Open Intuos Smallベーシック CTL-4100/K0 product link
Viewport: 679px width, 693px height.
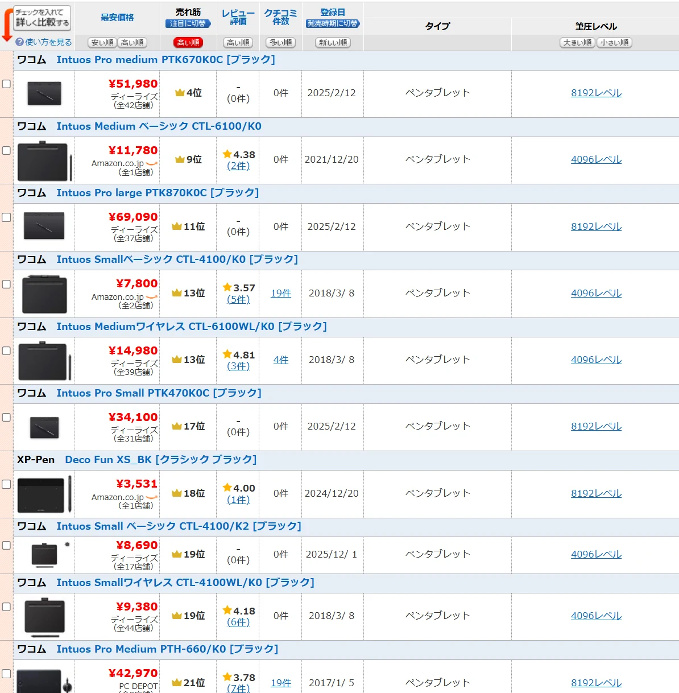coord(177,259)
